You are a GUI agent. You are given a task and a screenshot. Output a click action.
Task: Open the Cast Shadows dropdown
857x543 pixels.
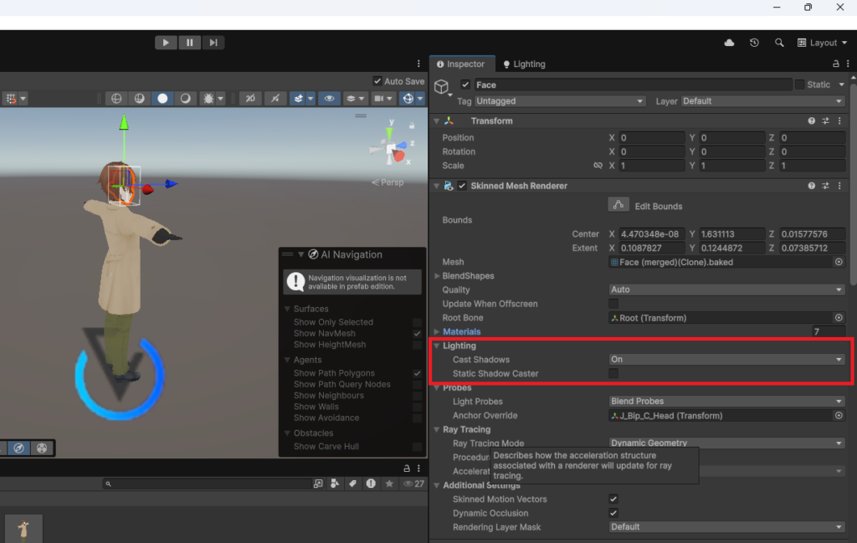tap(726, 359)
